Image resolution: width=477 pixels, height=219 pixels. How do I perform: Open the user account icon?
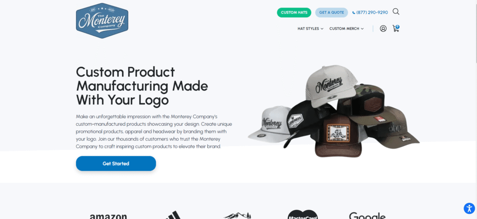pyautogui.click(x=383, y=29)
